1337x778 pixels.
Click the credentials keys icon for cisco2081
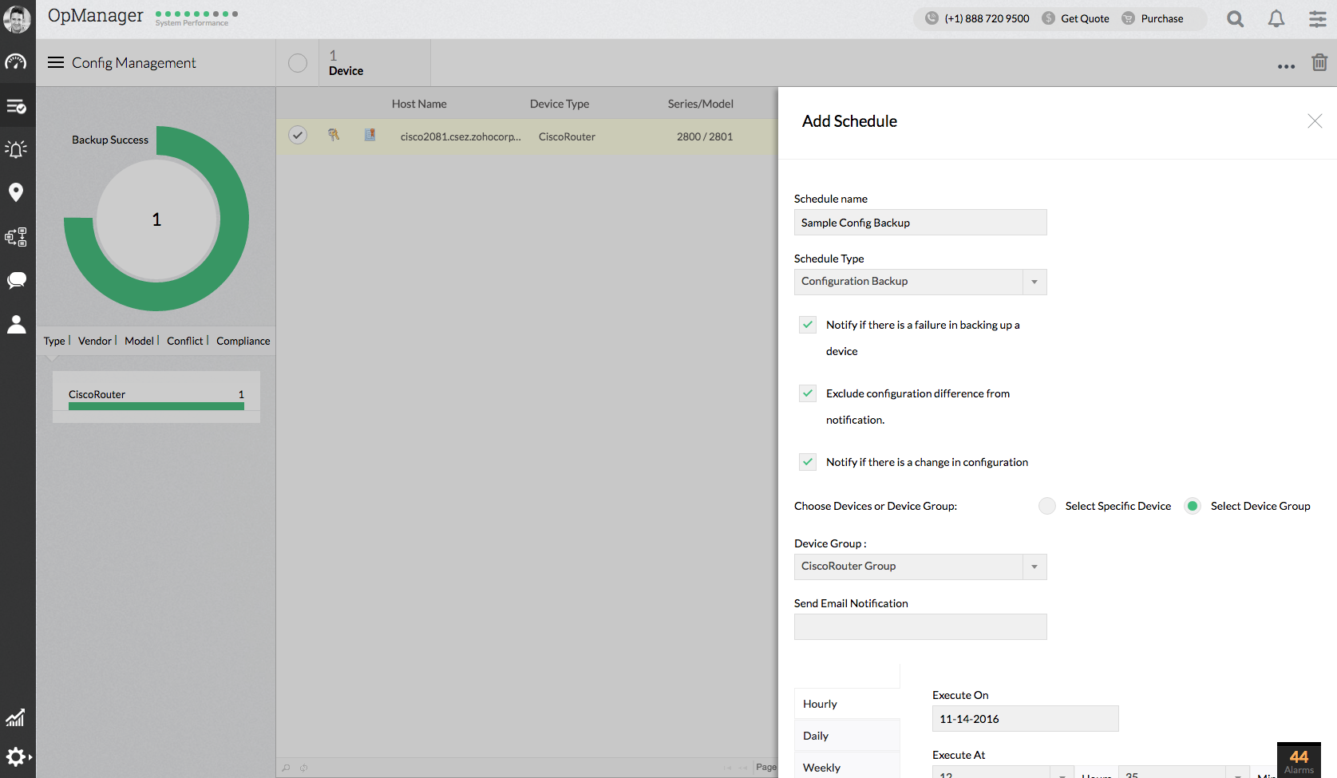pos(334,135)
